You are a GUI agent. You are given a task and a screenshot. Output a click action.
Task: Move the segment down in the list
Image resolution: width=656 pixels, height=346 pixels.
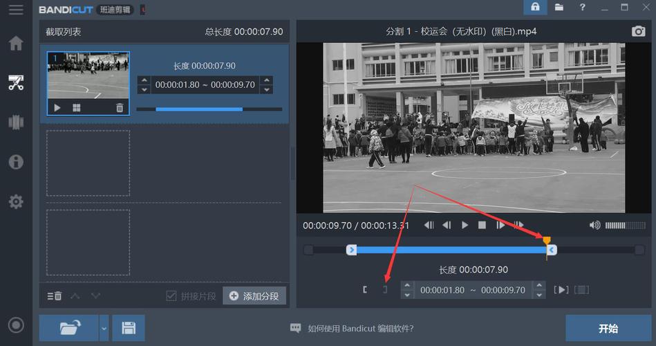[96, 296]
